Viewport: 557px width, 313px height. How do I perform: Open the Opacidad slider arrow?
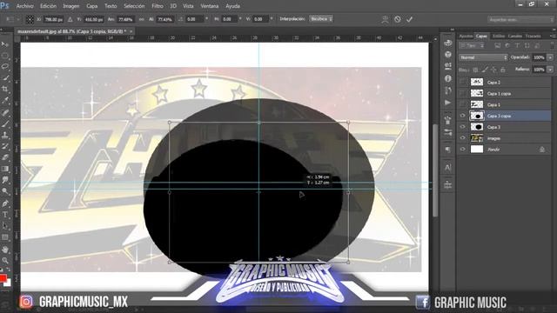pyautogui.click(x=550, y=57)
